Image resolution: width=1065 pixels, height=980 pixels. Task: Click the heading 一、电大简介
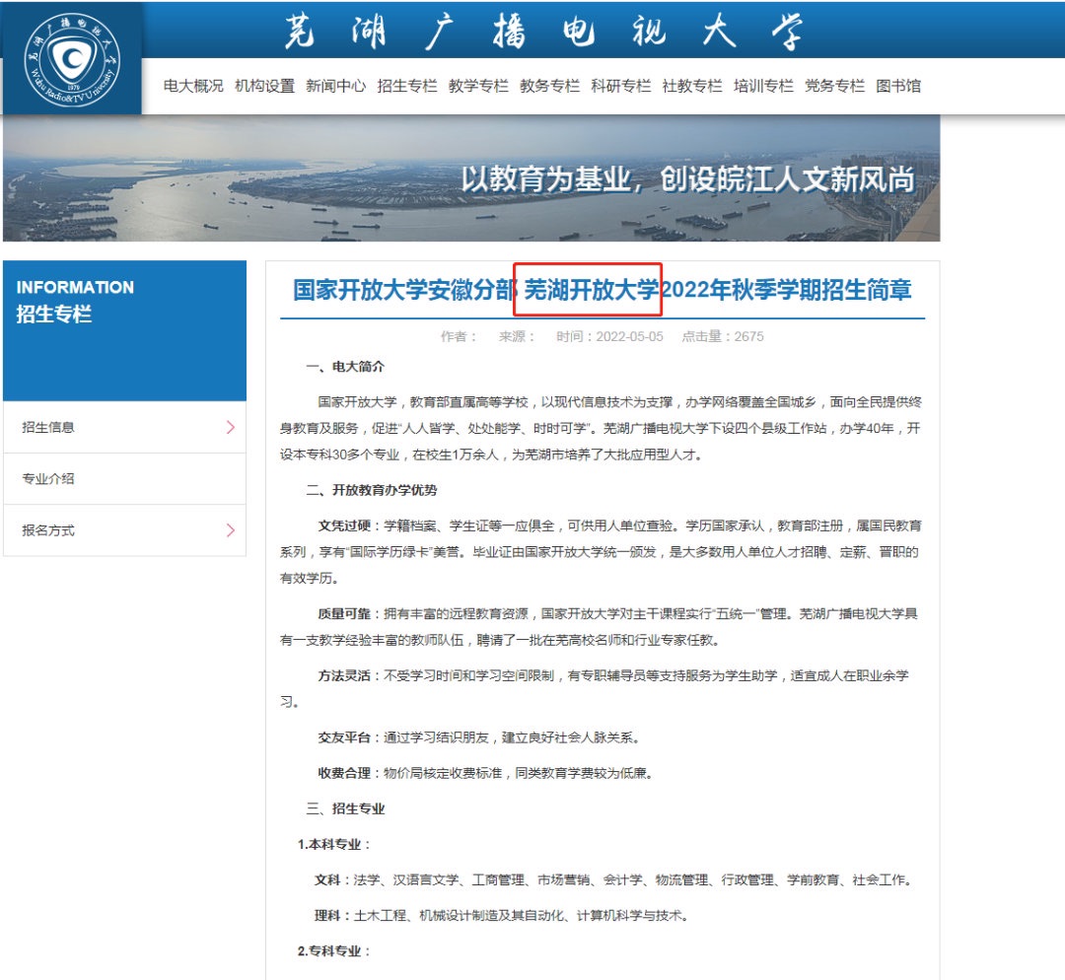(x=345, y=367)
